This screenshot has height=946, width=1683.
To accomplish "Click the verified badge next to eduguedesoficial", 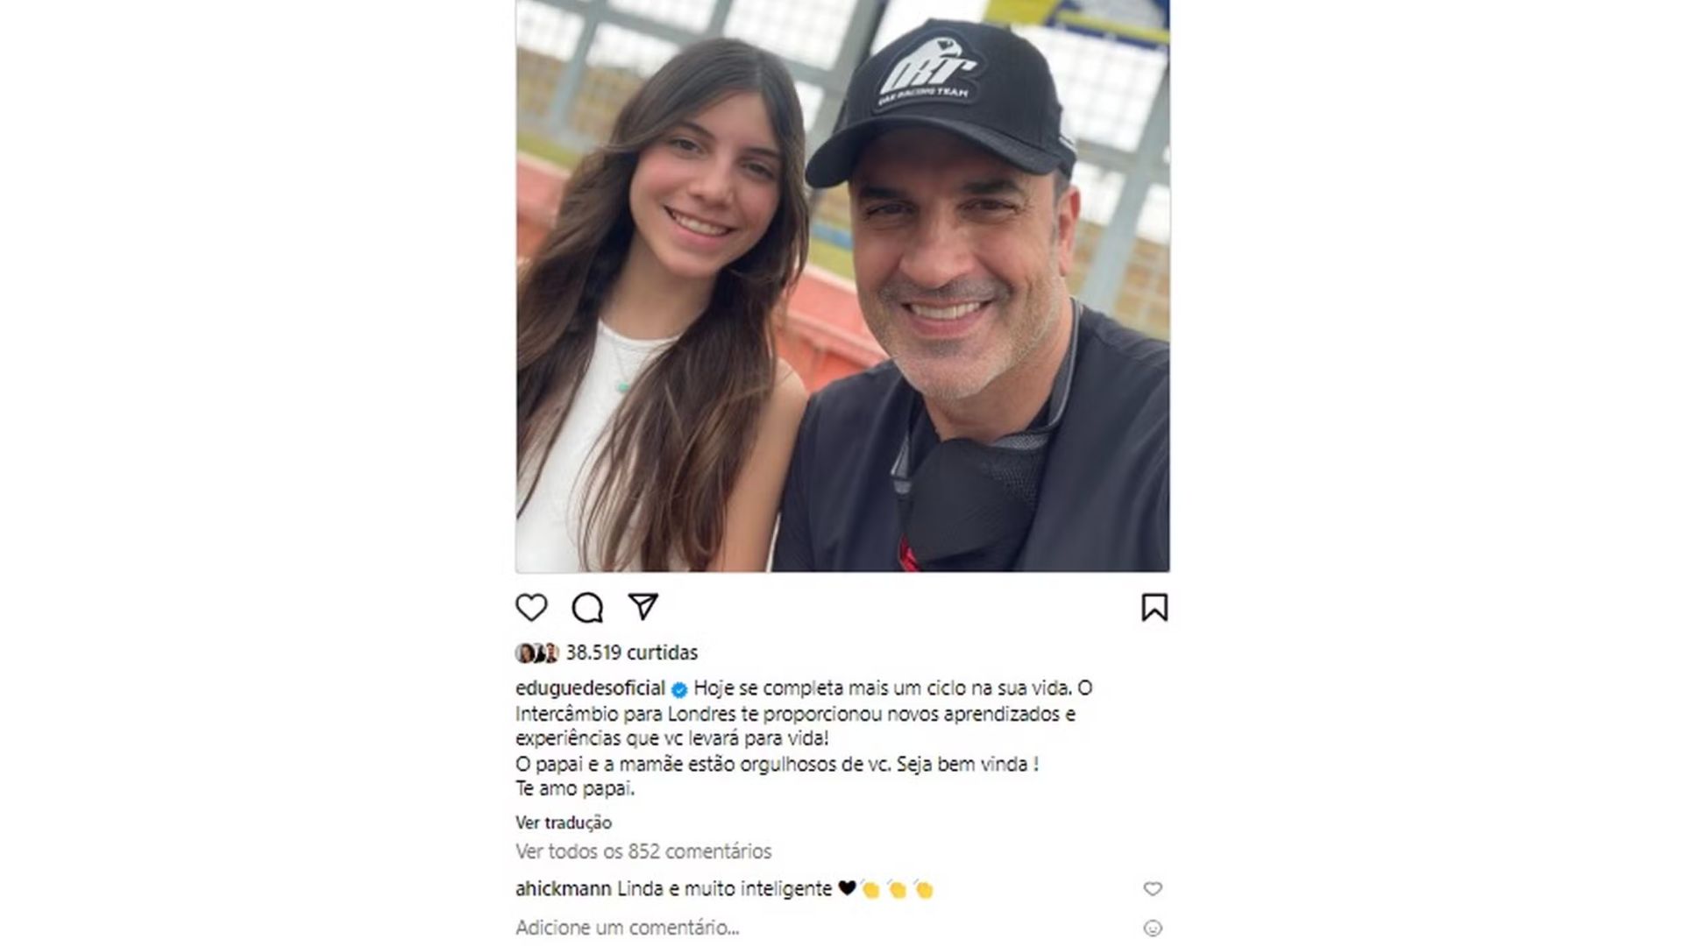I will click(679, 689).
